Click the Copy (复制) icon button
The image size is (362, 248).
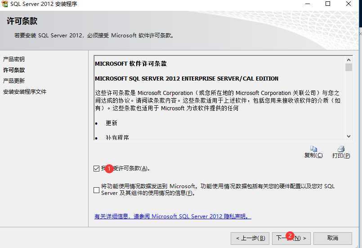pyautogui.click(x=313, y=152)
